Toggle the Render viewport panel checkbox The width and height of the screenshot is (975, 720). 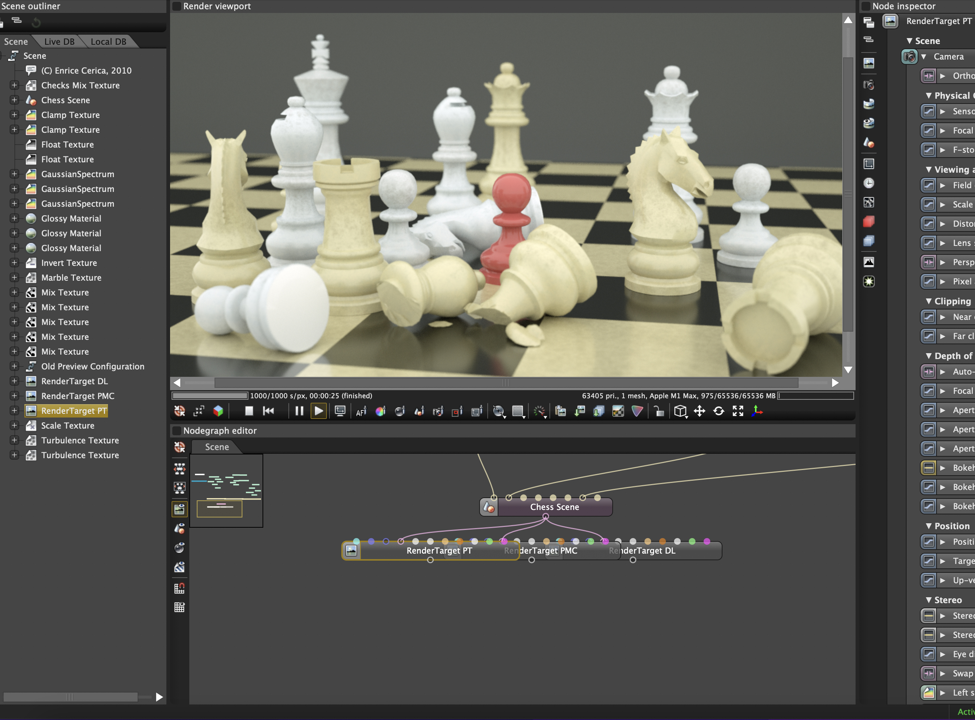tap(177, 6)
